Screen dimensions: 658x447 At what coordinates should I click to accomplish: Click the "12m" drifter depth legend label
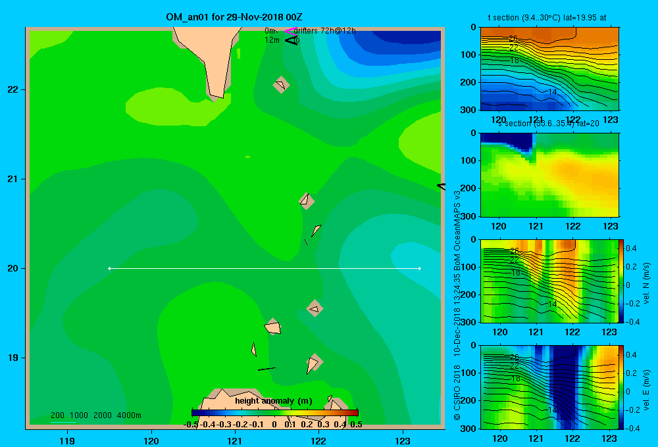272,40
